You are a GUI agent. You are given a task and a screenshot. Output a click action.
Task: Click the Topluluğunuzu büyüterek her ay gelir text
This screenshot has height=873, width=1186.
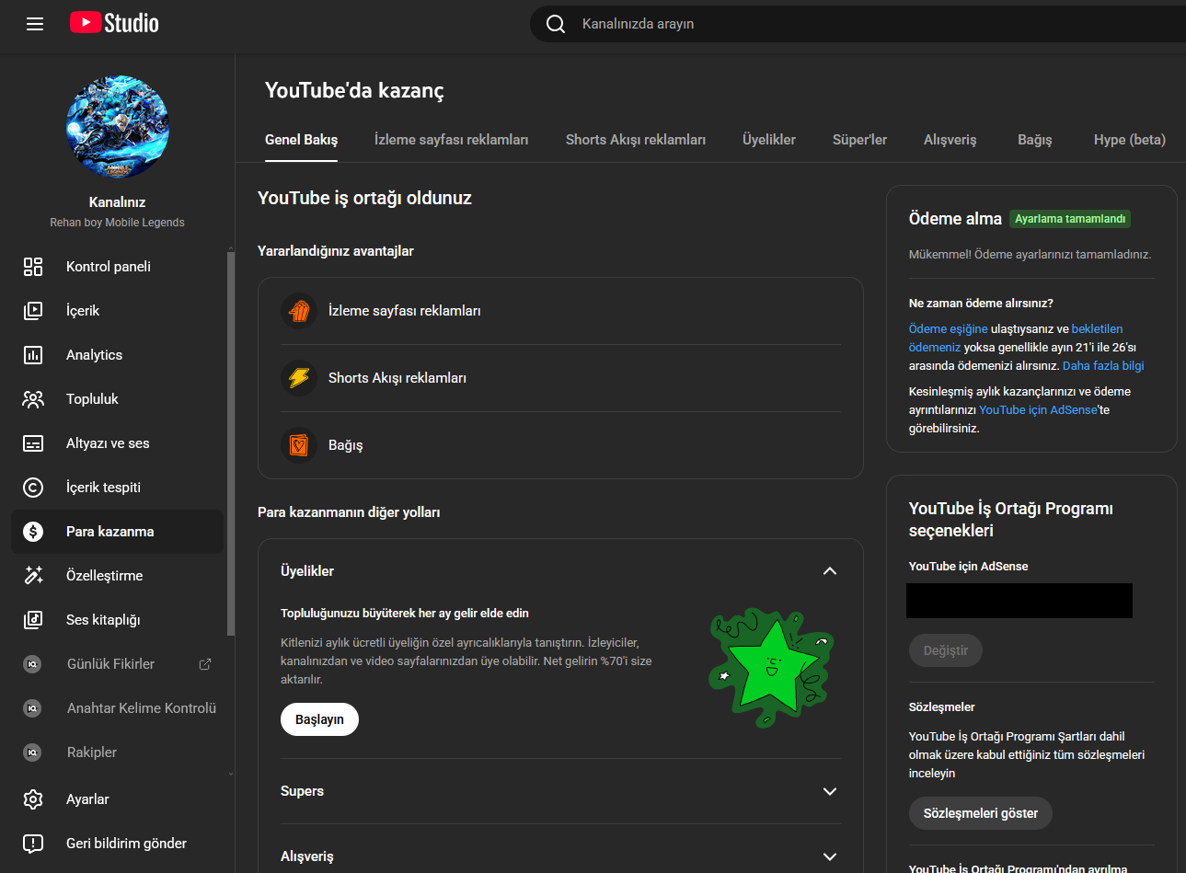tap(405, 614)
